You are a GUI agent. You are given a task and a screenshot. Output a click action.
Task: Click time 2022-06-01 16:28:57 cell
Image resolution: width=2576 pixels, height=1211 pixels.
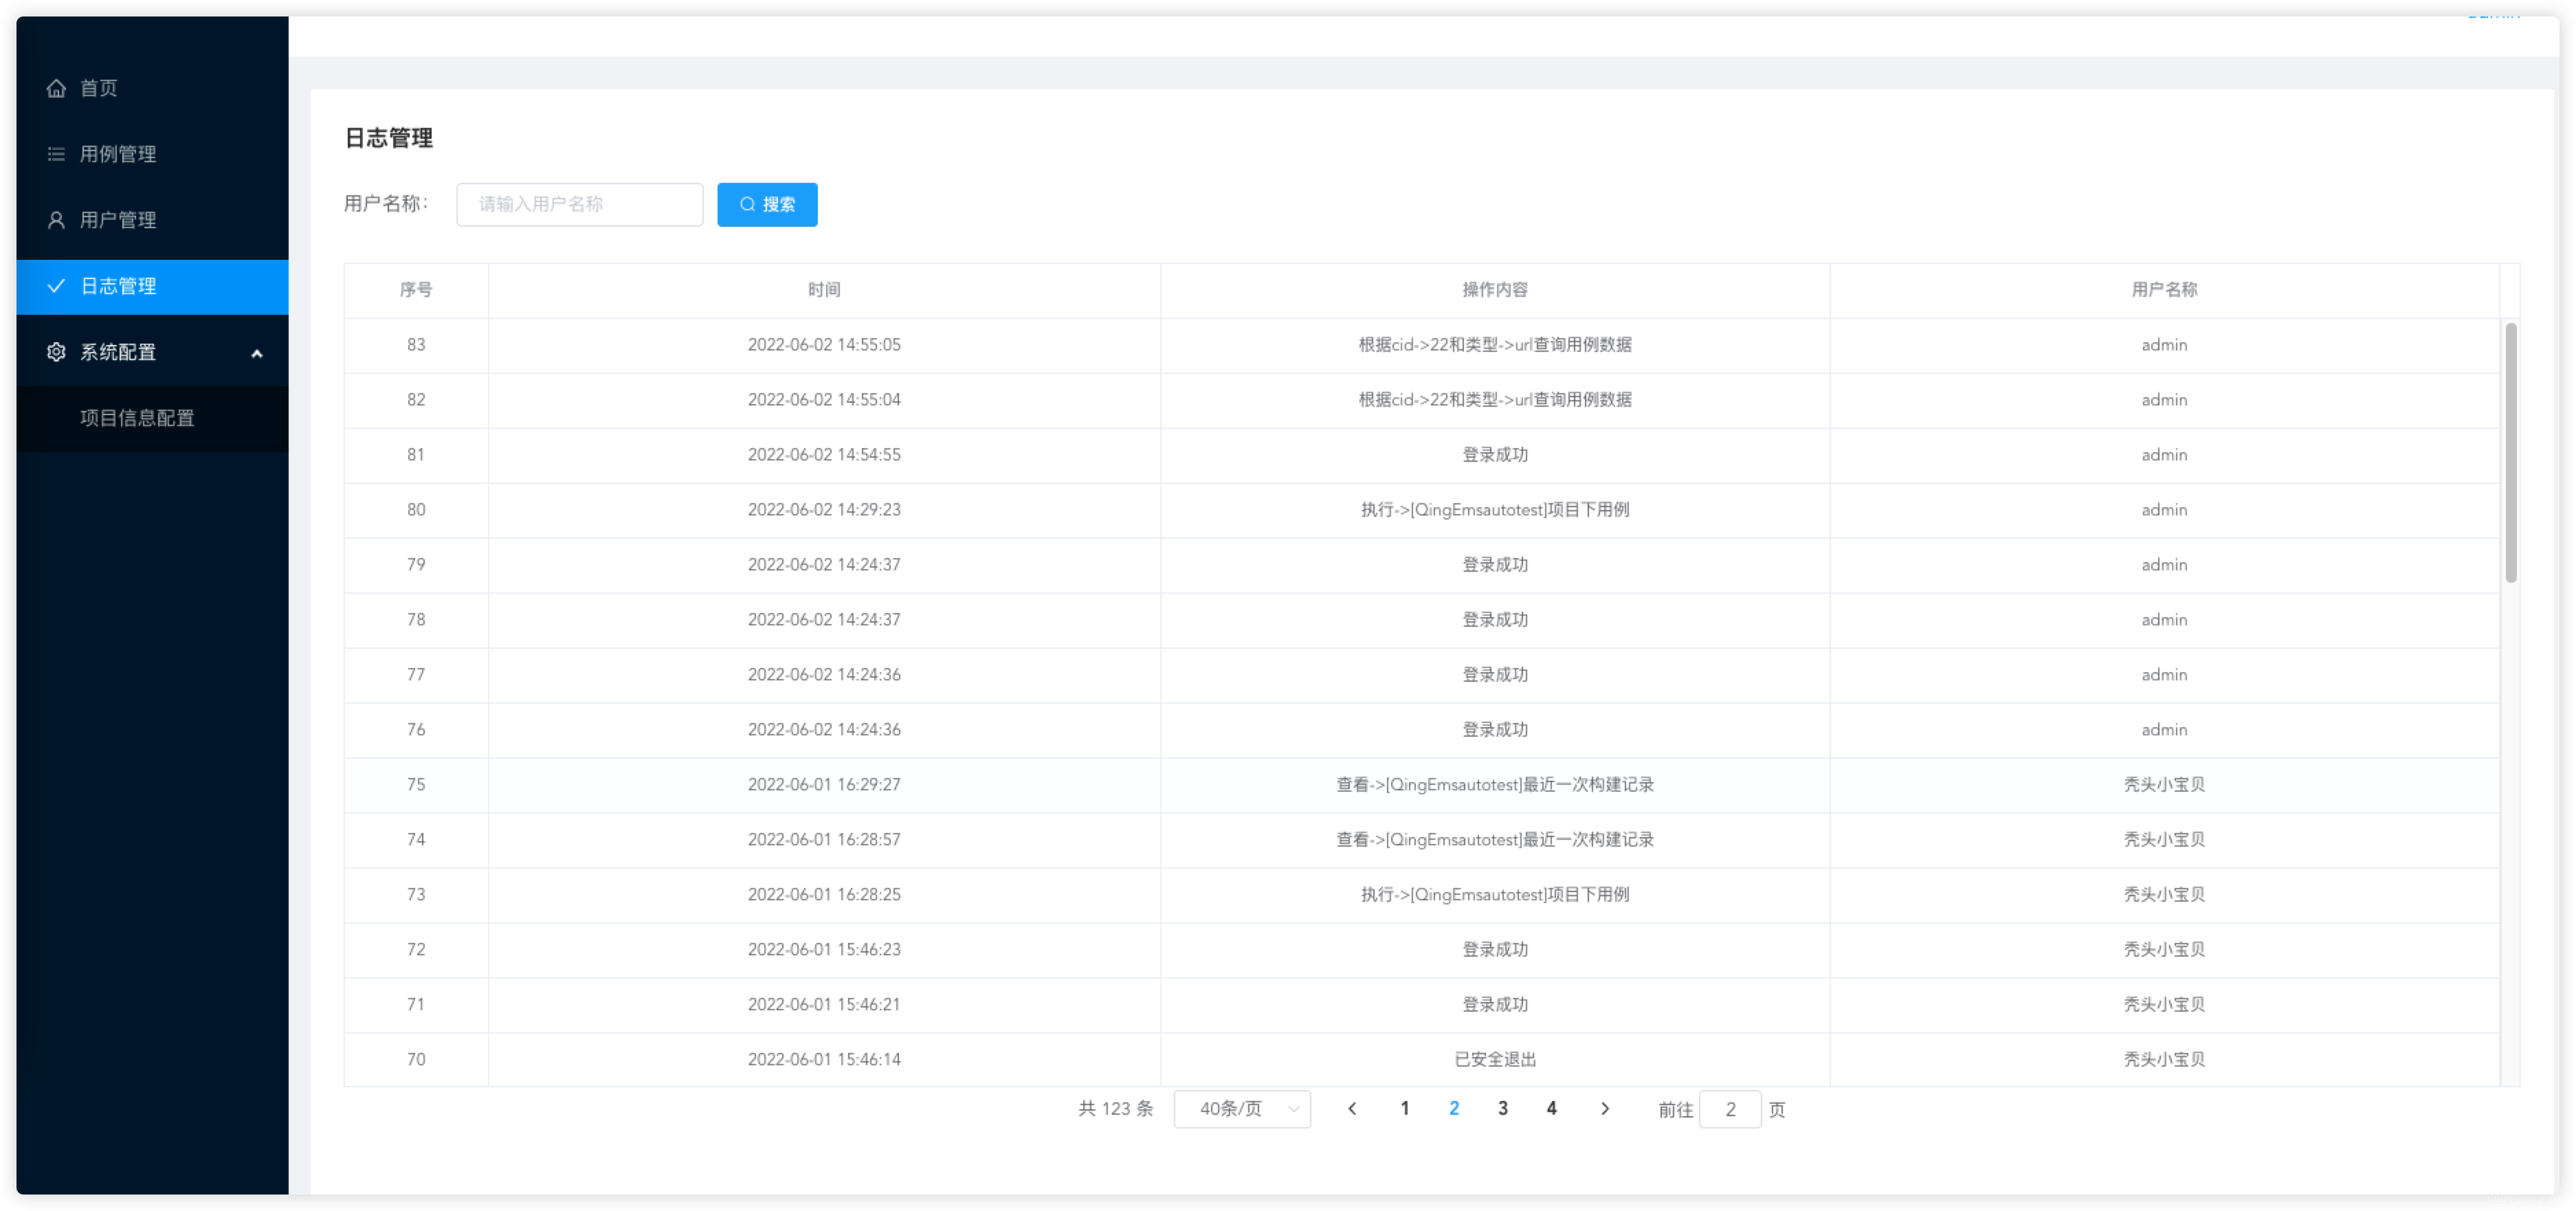[x=824, y=840]
